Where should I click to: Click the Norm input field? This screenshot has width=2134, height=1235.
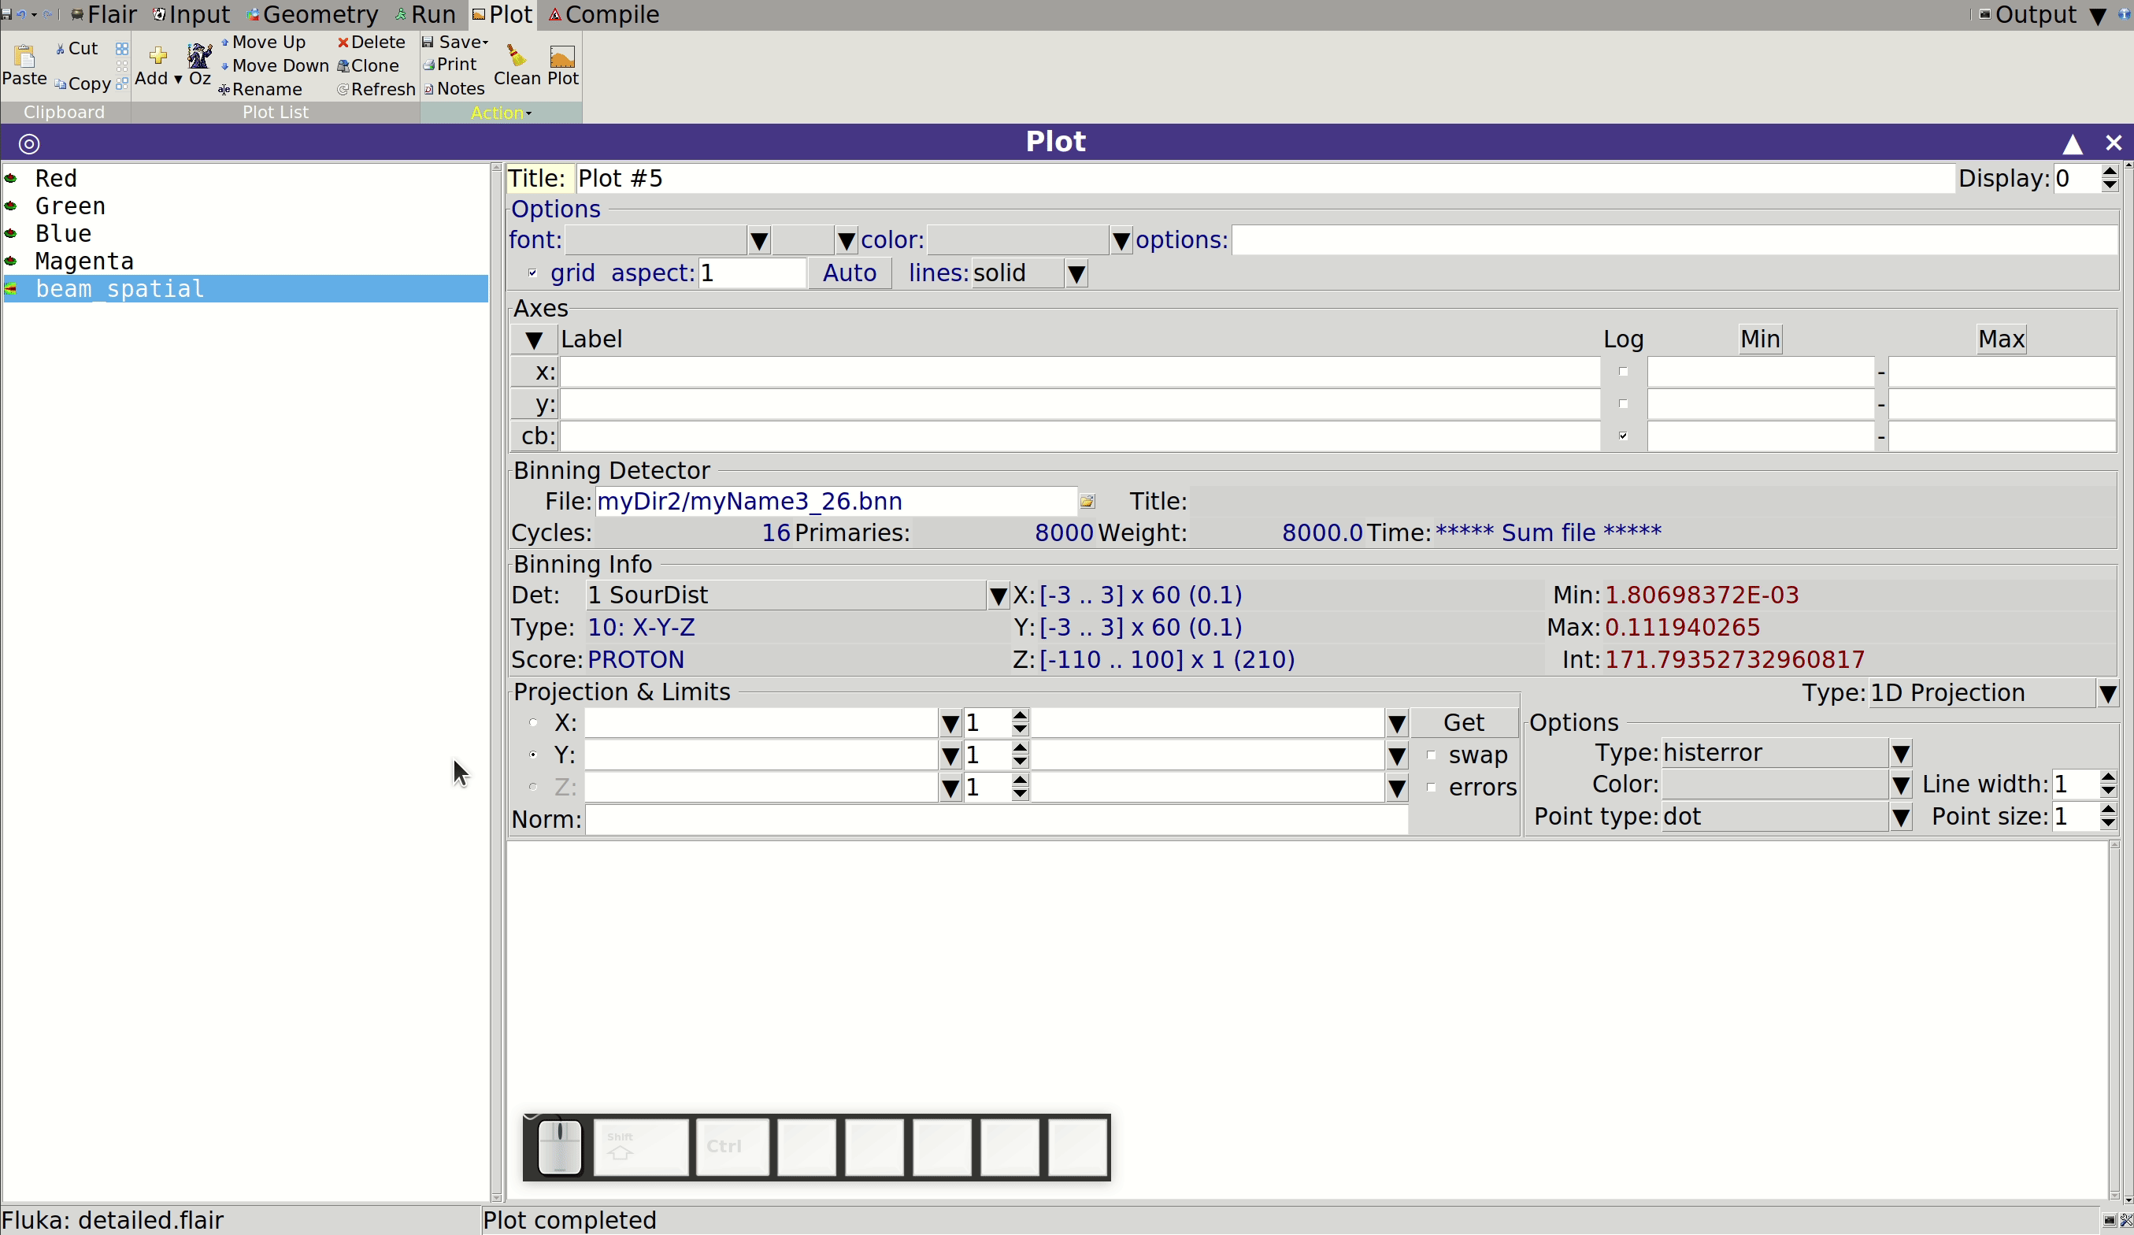(x=997, y=820)
